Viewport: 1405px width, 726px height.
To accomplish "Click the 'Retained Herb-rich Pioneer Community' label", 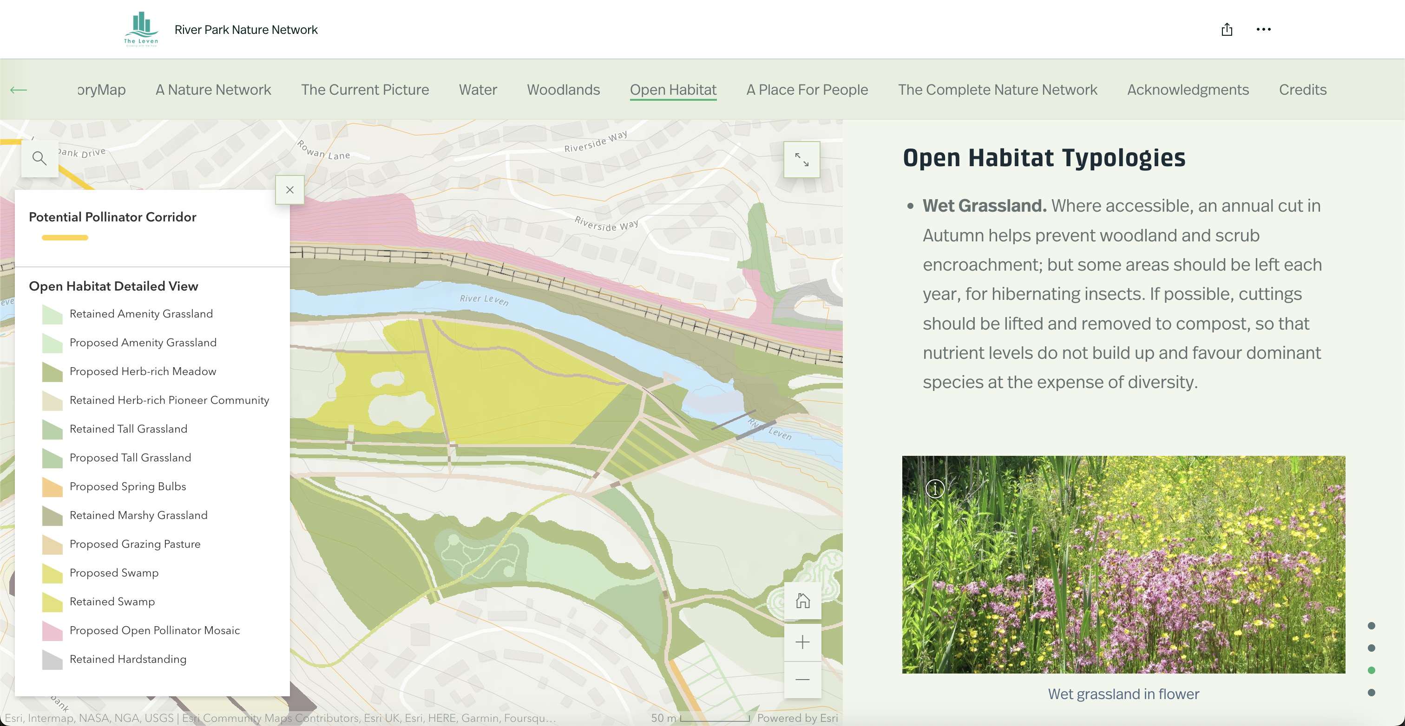I will [x=169, y=400].
